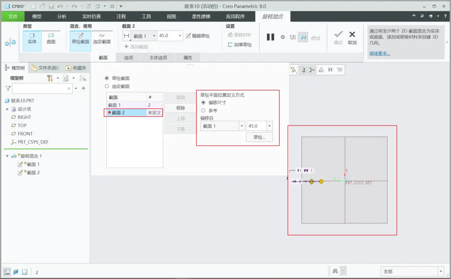This screenshot has height=279, width=451.
Task: Click the glasses preview icon
Action: 315,38
